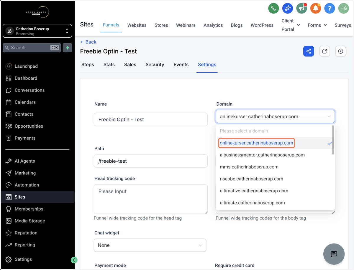The image size is (354, 270).
Task: Open funnel preview in new window icon
Action: click(324, 51)
